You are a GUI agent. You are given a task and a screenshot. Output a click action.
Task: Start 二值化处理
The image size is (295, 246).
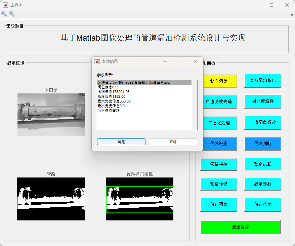tap(219, 123)
